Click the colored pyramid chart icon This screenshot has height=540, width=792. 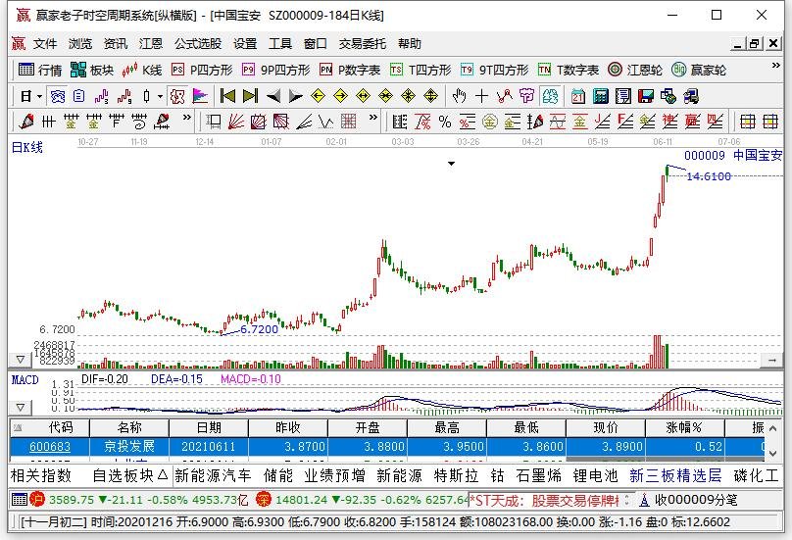200,96
